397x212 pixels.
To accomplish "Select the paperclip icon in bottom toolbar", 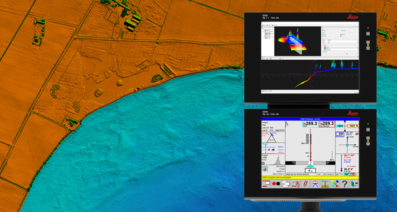I will coord(305,184).
